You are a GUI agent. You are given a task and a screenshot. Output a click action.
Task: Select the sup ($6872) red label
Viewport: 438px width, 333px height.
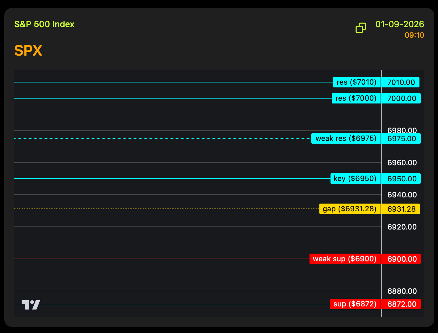click(355, 304)
